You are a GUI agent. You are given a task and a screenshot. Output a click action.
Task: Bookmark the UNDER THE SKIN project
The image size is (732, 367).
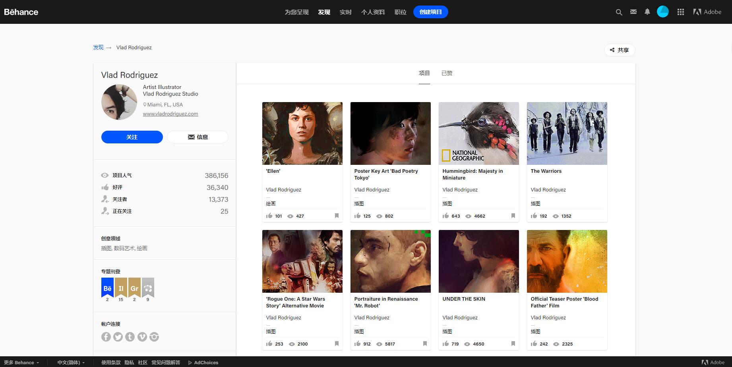513,344
